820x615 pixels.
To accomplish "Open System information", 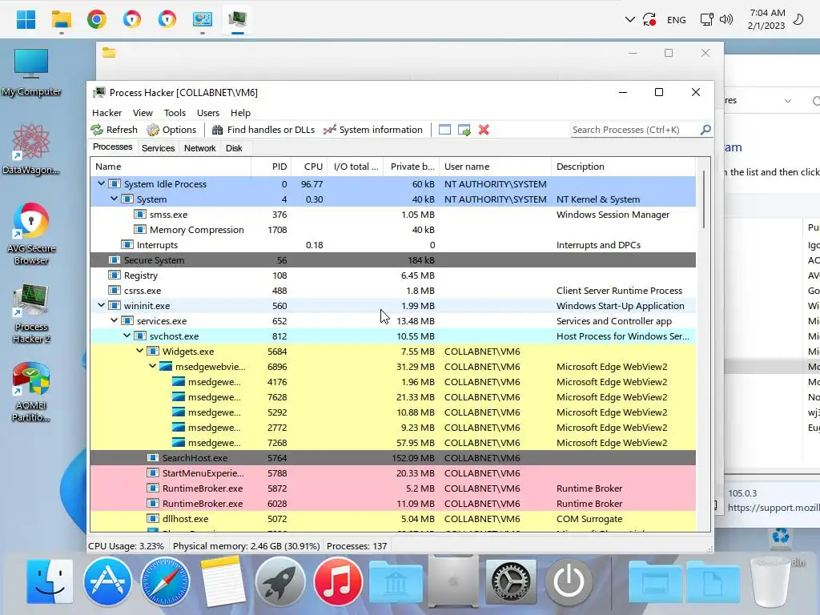I will coord(373,130).
